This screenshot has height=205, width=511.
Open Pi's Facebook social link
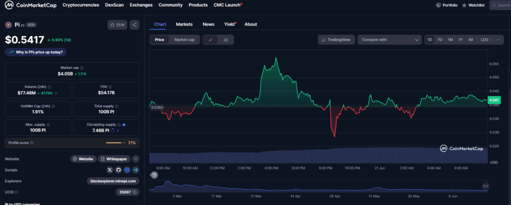[x=127, y=170]
